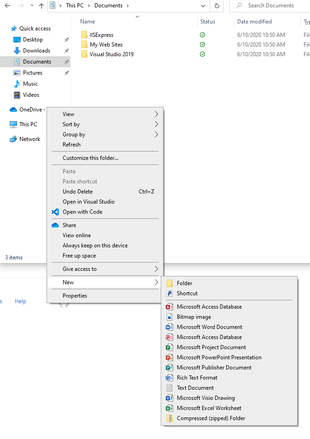Click the New submenu arrow
Screen dimensions: 310x439
coord(156,282)
